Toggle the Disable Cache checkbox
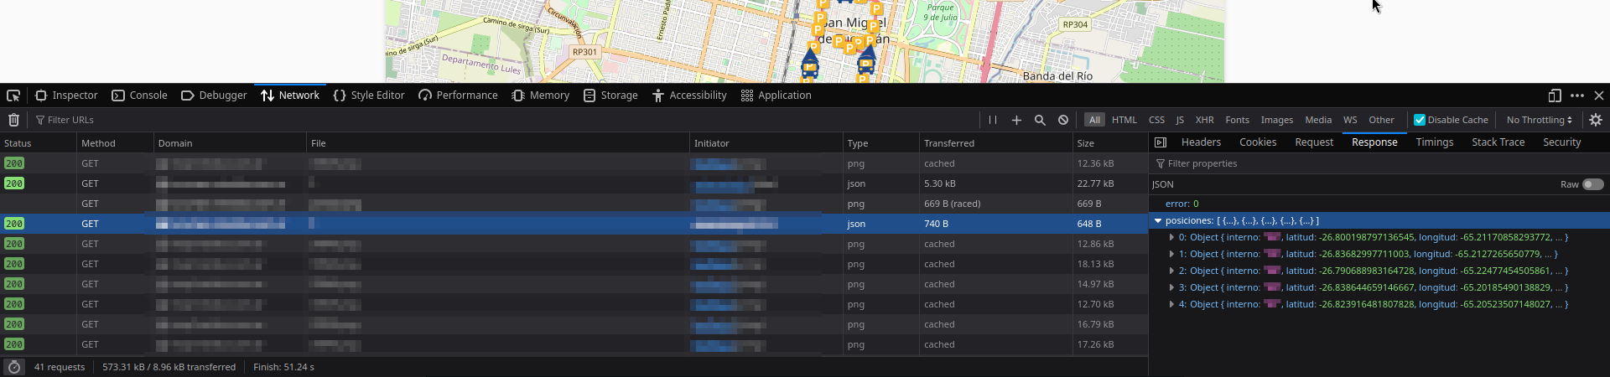 1420,120
